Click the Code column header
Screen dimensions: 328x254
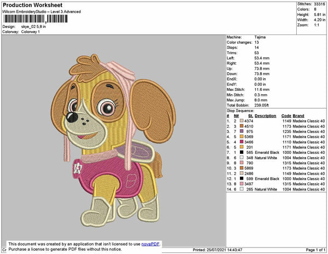pyautogui.click(x=286, y=116)
